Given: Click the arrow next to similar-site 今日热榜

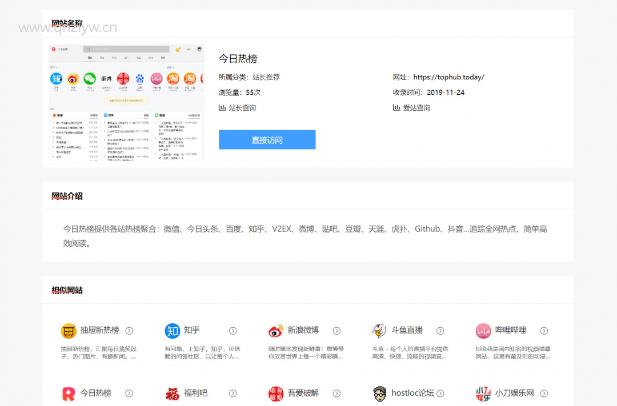Looking at the screenshot, I should pos(129,393).
